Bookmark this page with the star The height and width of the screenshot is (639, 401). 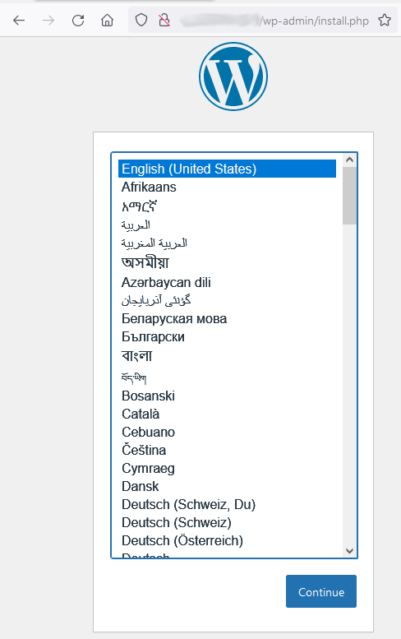pyautogui.click(x=385, y=20)
